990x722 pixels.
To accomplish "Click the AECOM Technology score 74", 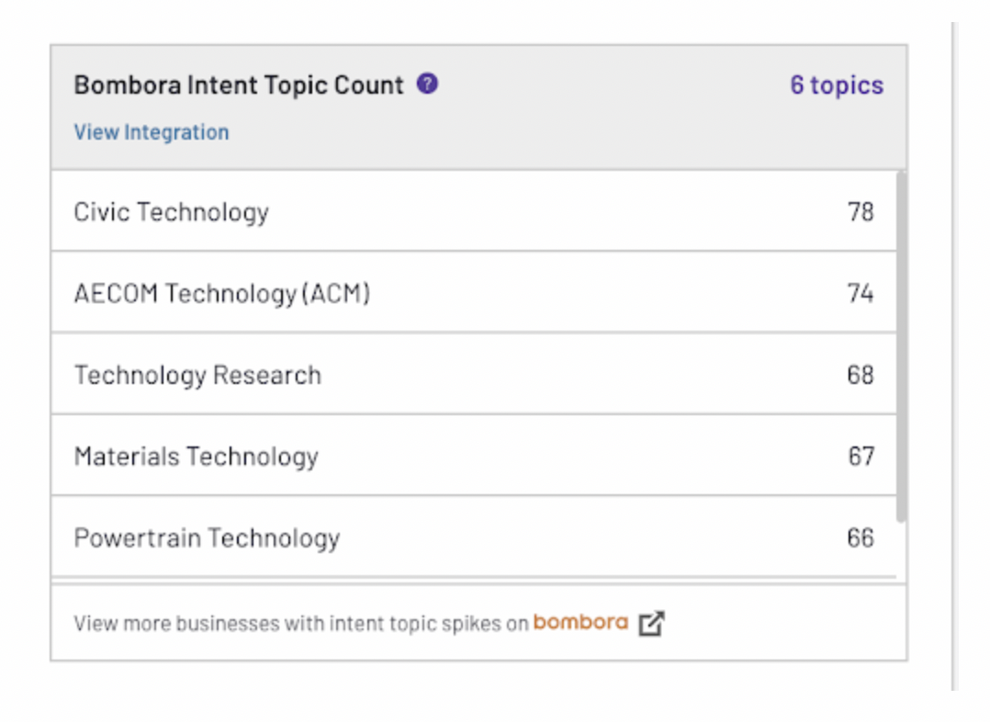I will (861, 294).
